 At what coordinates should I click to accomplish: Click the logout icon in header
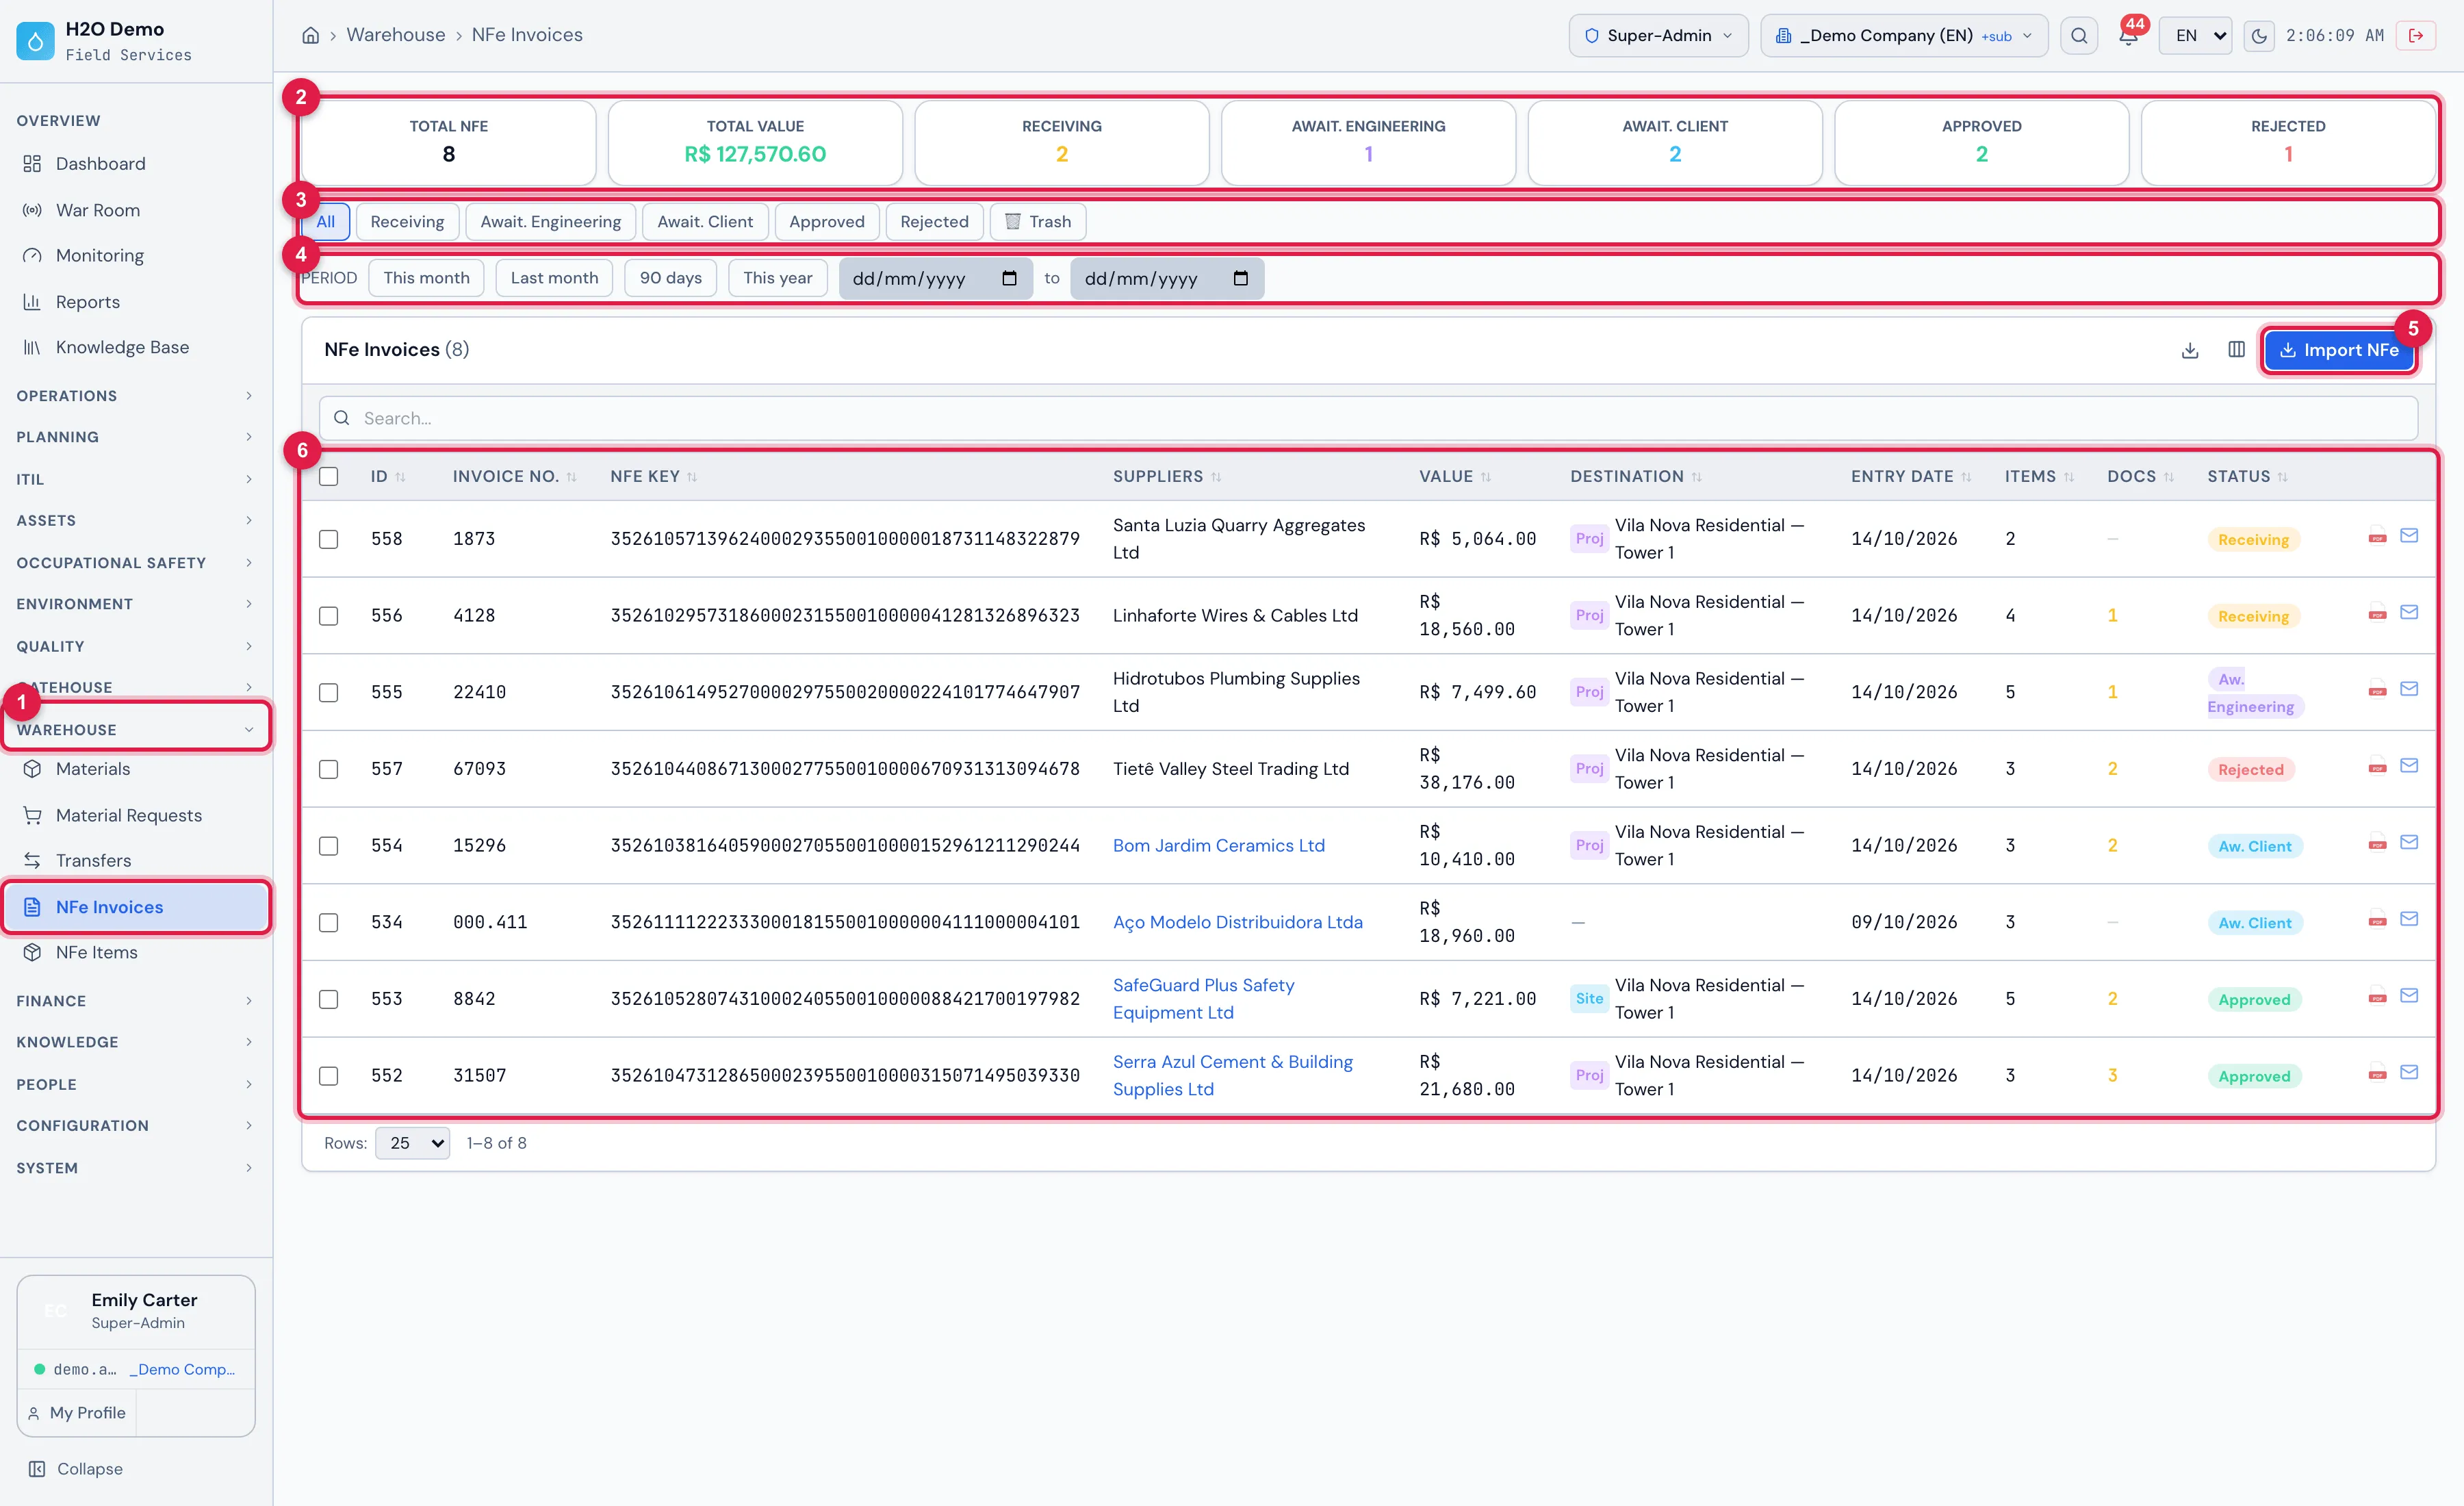coord(2416,36)
